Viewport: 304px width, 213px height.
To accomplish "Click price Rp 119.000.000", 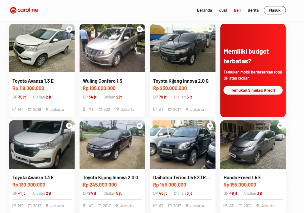I will coord(28,88).
